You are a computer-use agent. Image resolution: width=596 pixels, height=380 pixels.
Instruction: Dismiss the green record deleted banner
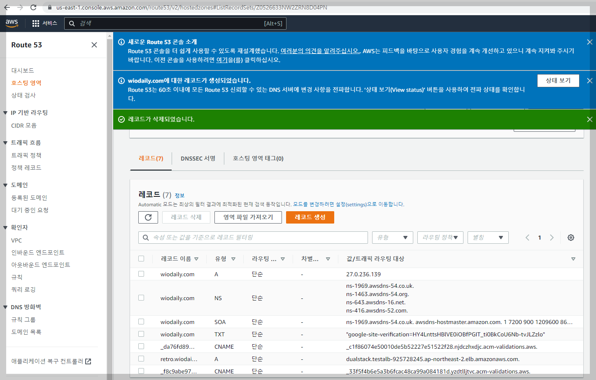[589, 119]
